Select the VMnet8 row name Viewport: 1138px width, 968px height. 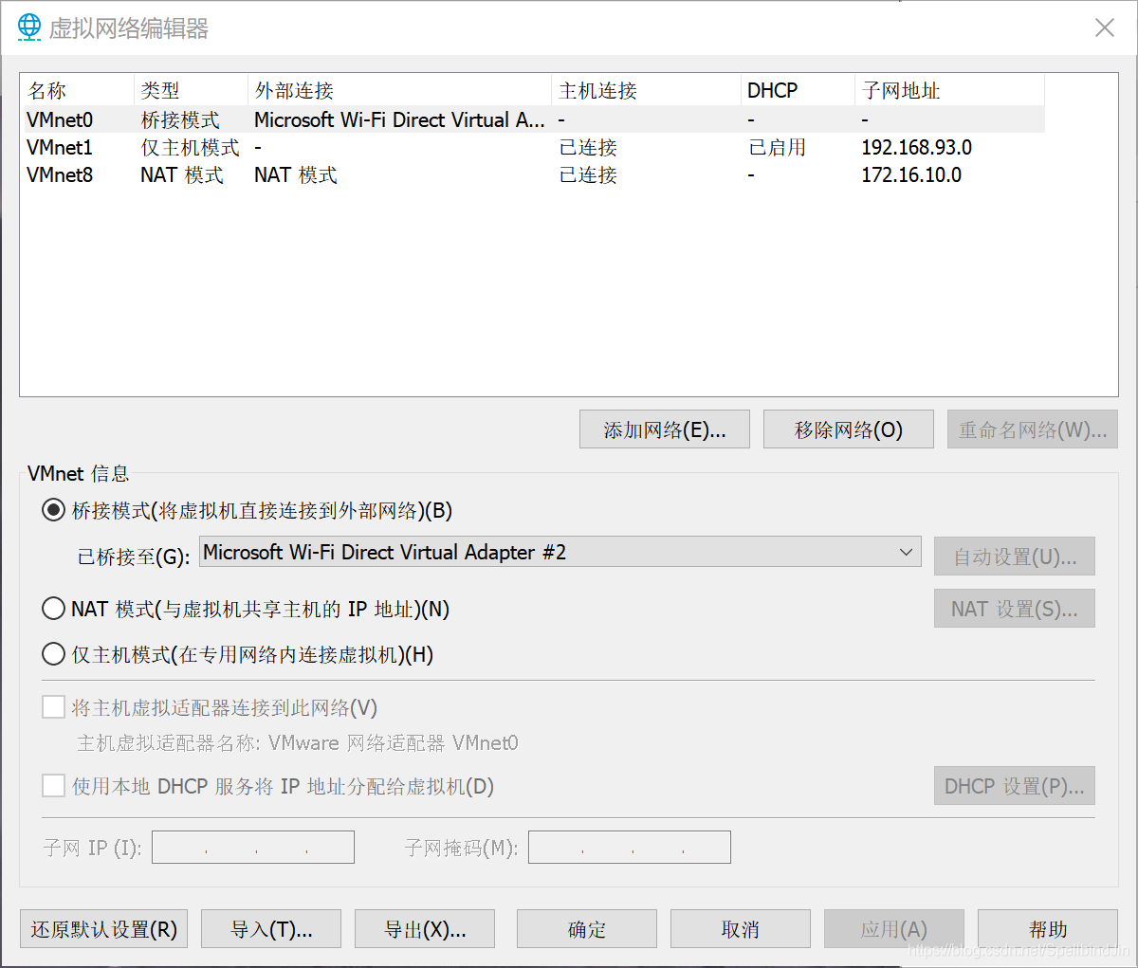click(x=60, y=174)
